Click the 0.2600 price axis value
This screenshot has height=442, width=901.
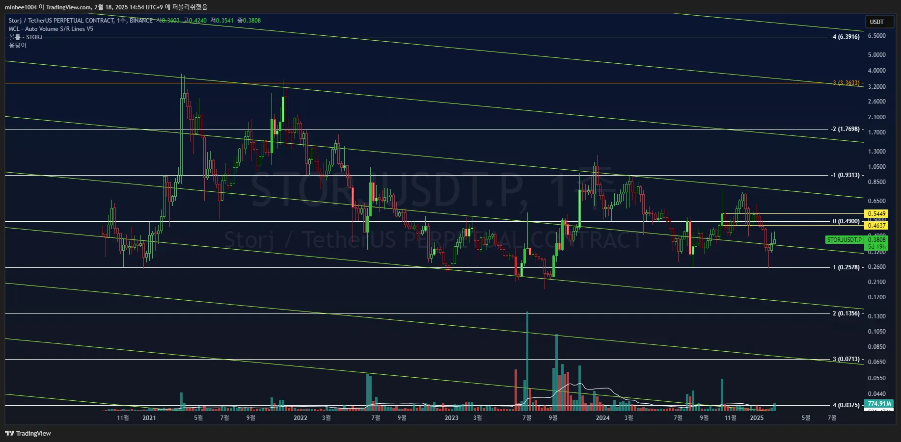[877, 267]
